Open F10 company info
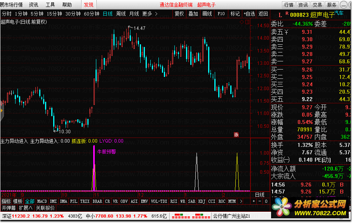Viewport: 353px width, 223px height. coord(221,14)
